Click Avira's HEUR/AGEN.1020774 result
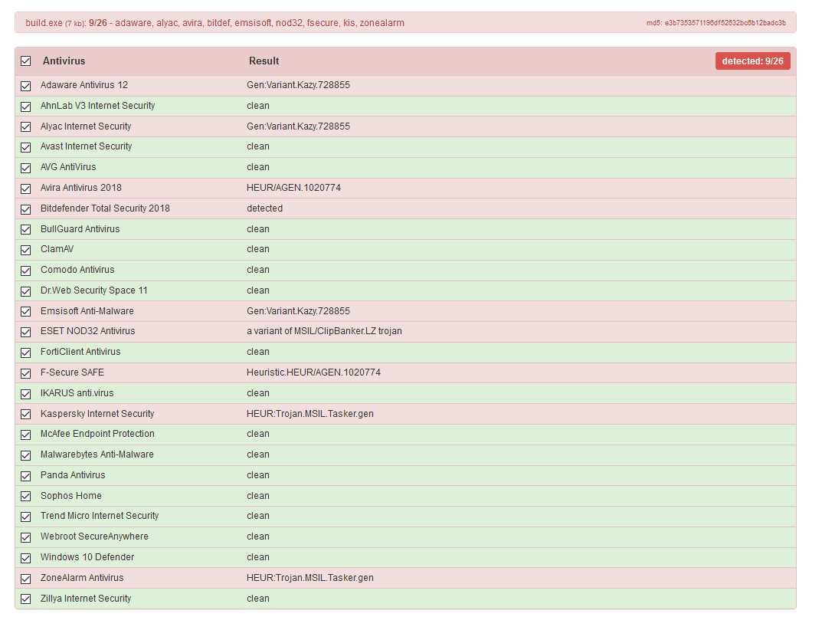The width and height of the screenshot is (822, 630). 293,188
